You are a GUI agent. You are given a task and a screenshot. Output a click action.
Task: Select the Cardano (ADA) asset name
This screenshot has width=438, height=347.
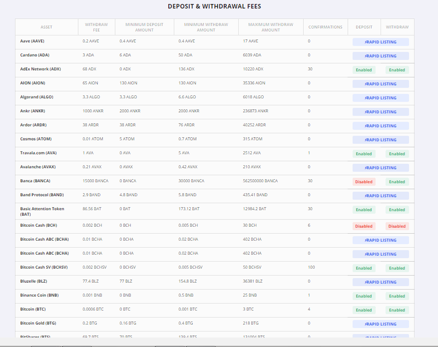[x=34, y=55]
